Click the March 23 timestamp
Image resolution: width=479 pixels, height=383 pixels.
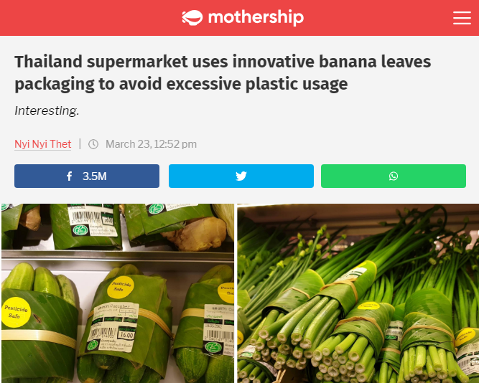(151, 144)
